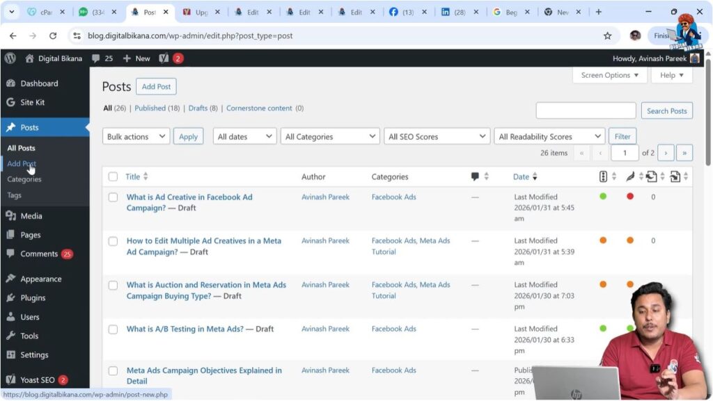Screen dimensions: 713x401
Task: Sort posts by the Yoast readability feather column
Action: [629, 177]
